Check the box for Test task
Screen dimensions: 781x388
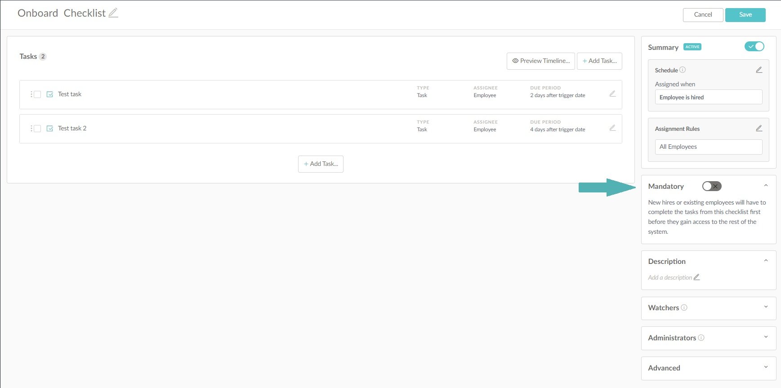38,94
